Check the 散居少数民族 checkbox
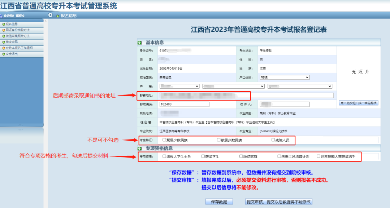The image size is (390, 208). 218,140
